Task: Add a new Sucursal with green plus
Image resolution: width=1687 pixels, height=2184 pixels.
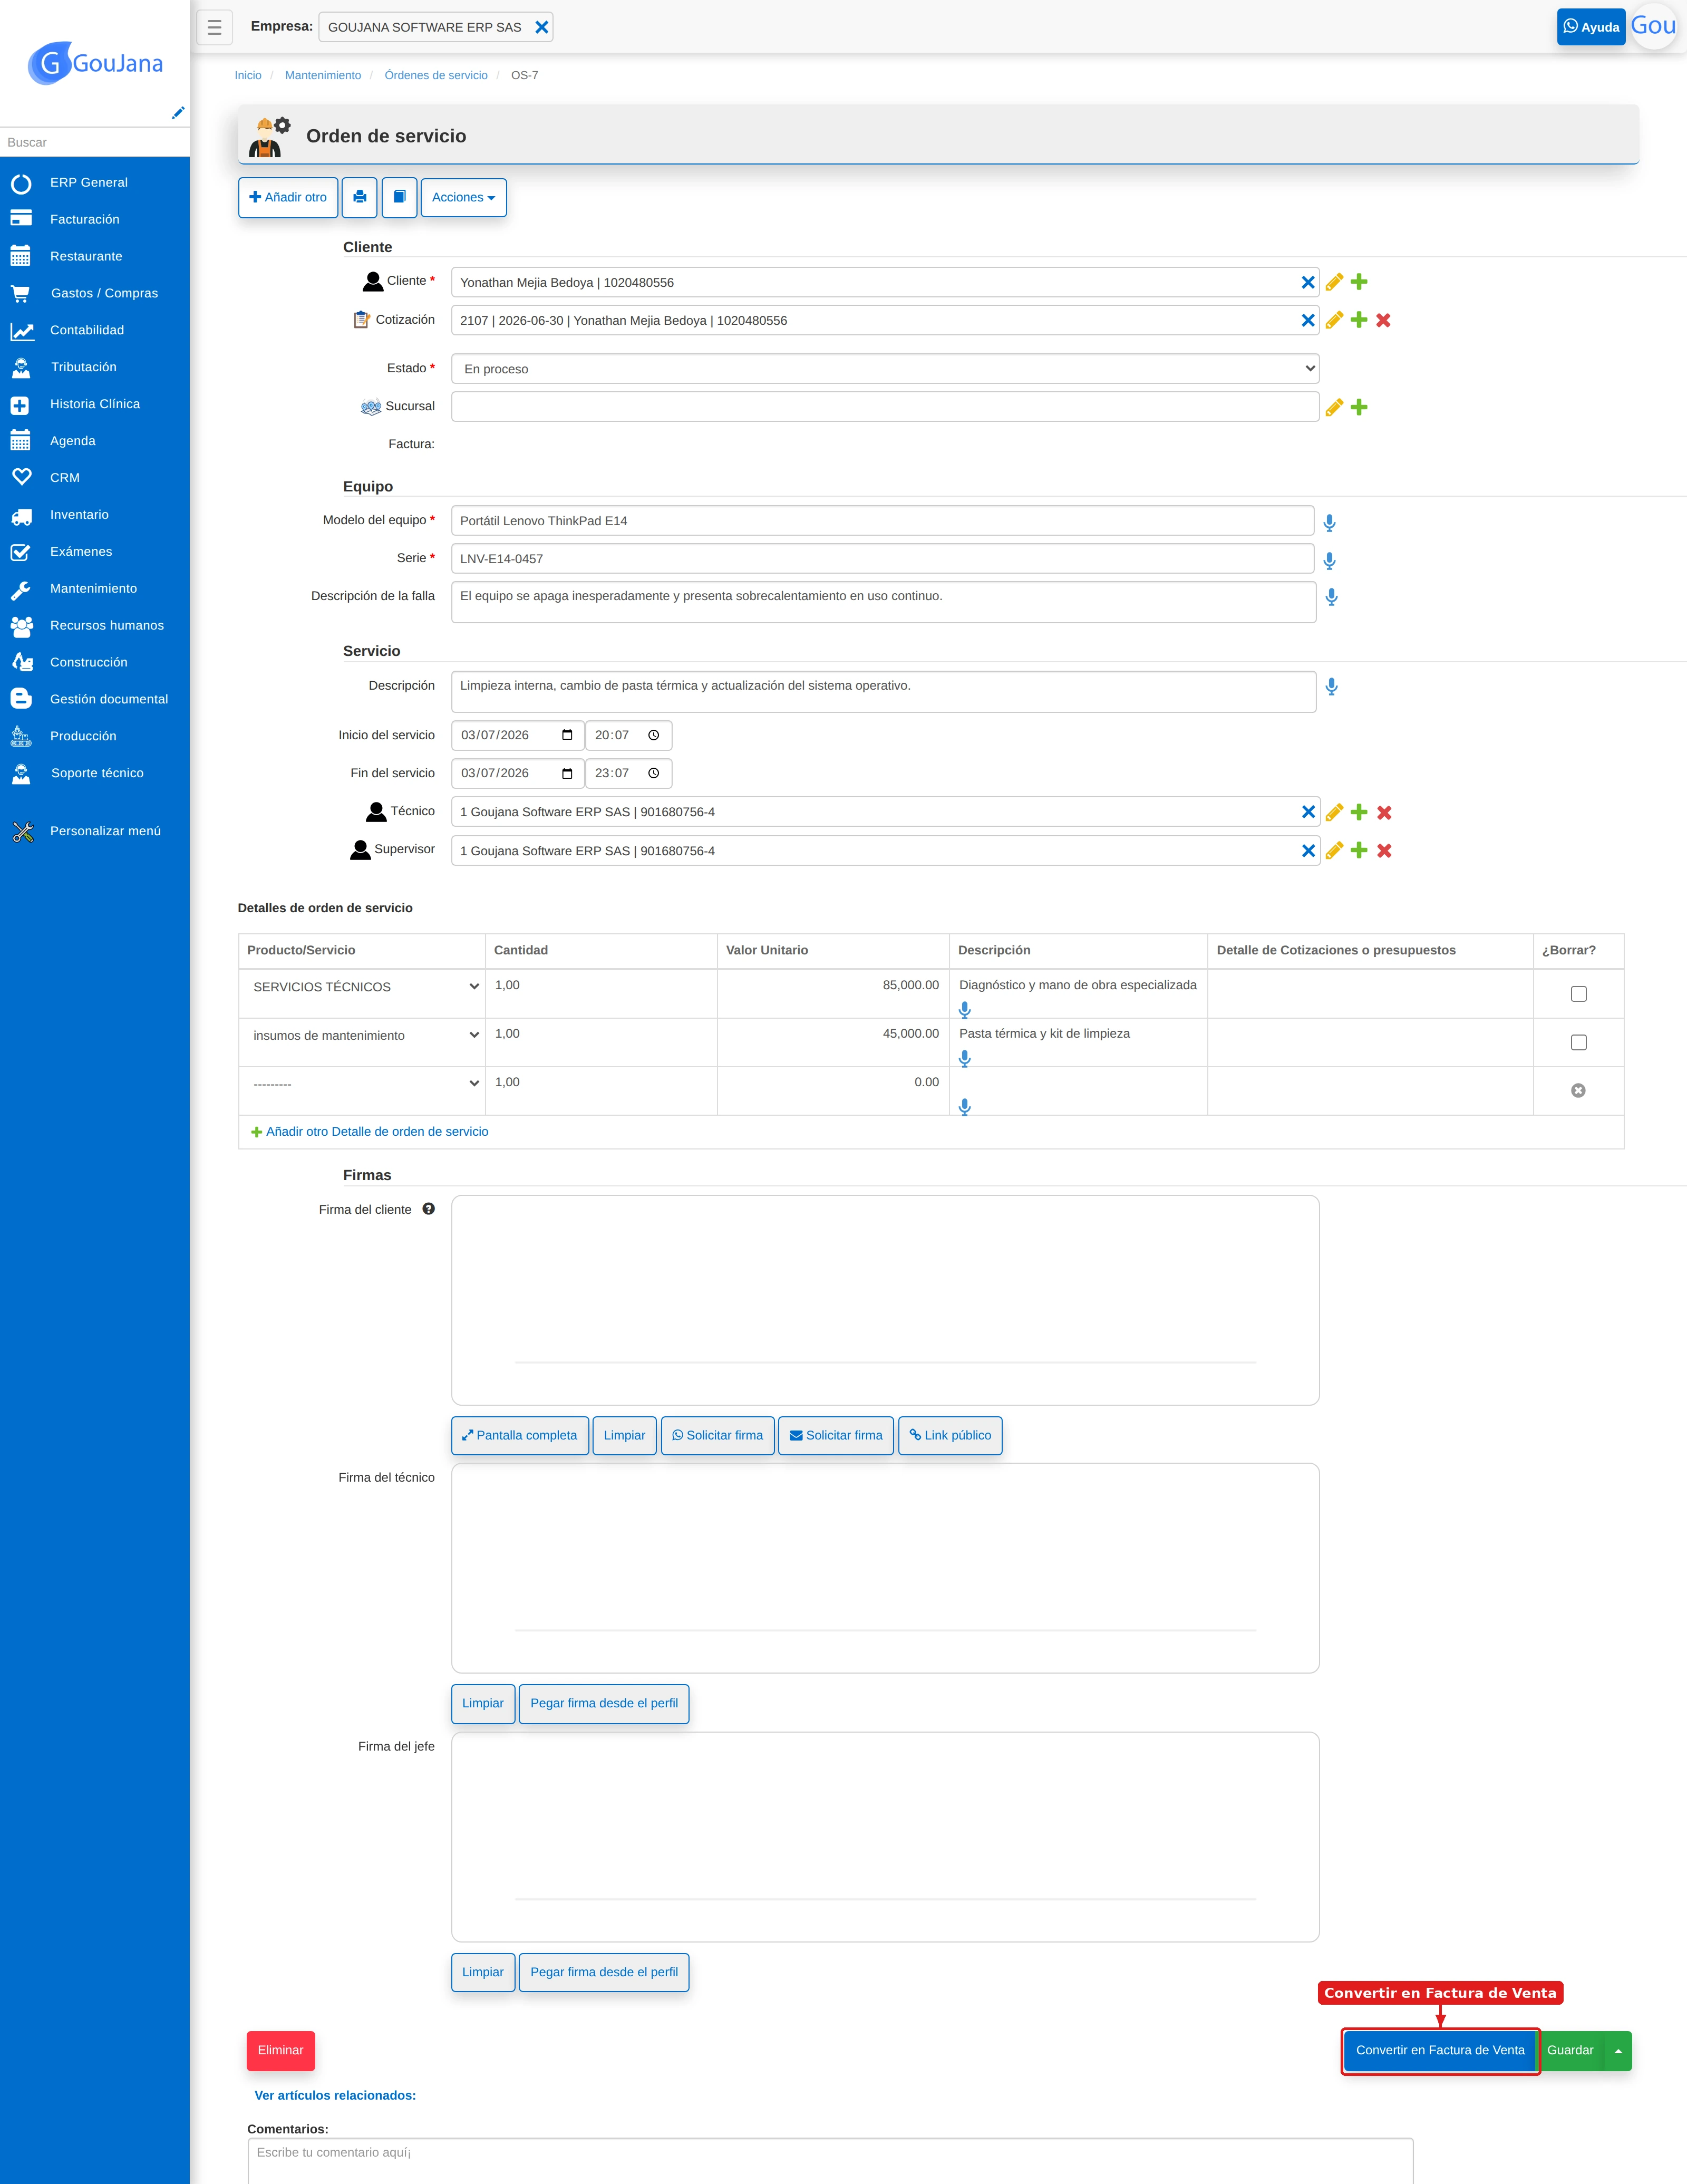Action: tap(1359, 407)
